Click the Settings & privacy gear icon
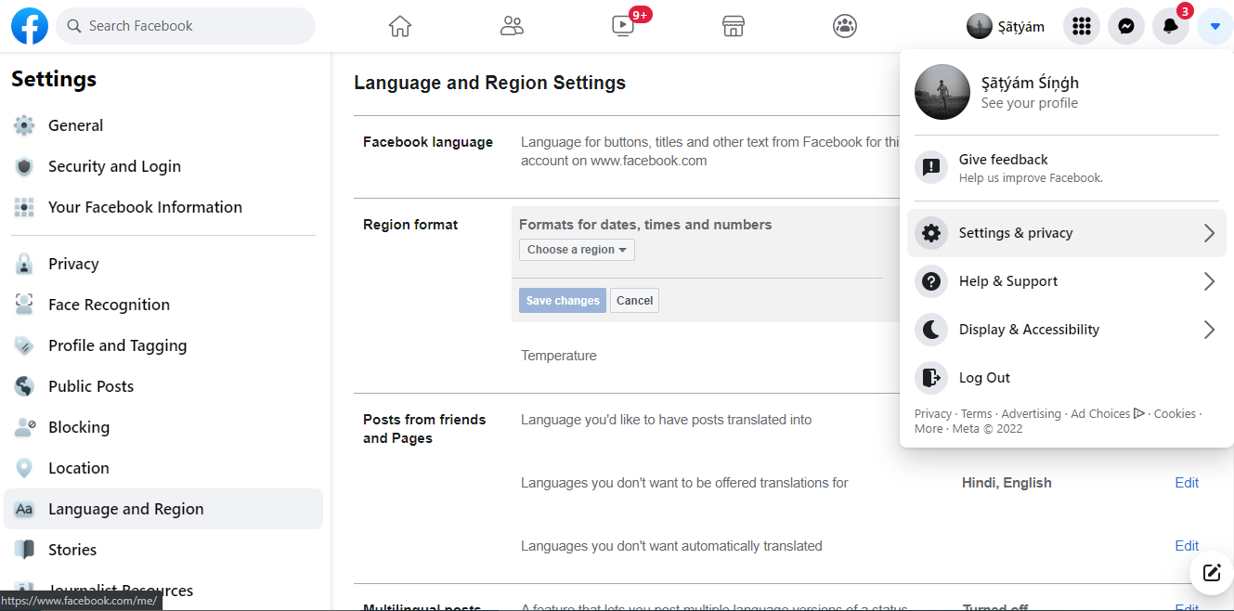This screenshot has width=1234, height=611. pos(931,233)
